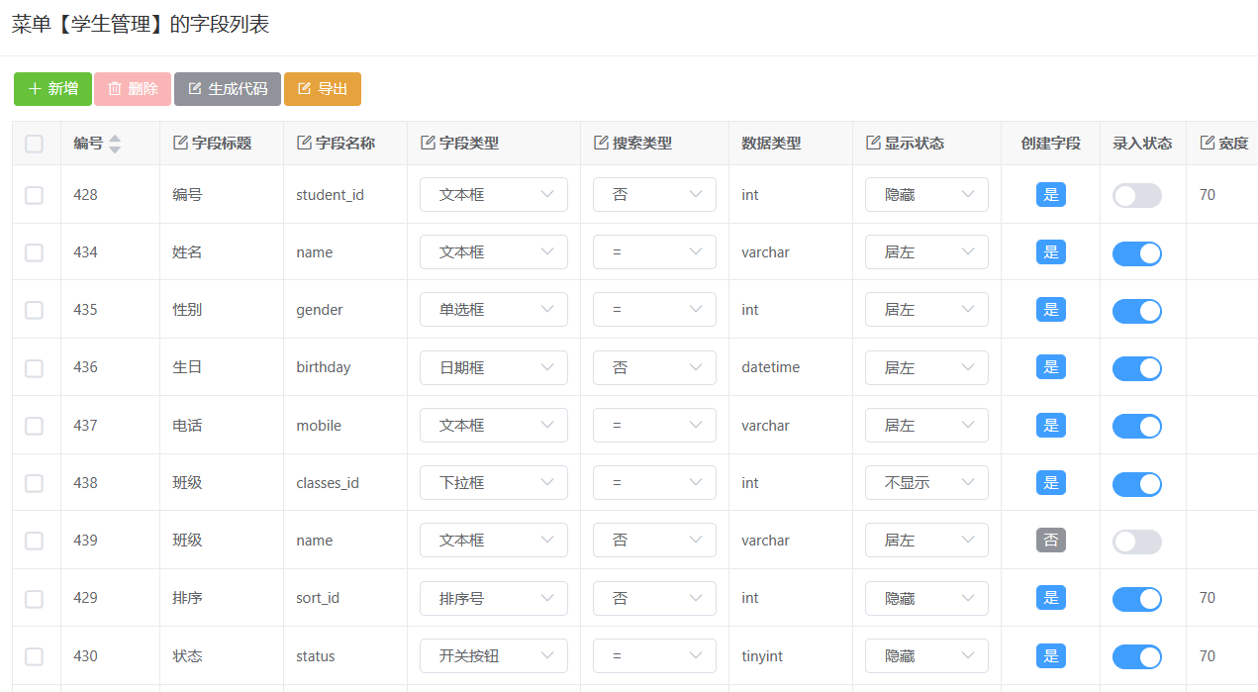
Task: Open 搜索类型 dropdown for mobile row
Action: 653,426
